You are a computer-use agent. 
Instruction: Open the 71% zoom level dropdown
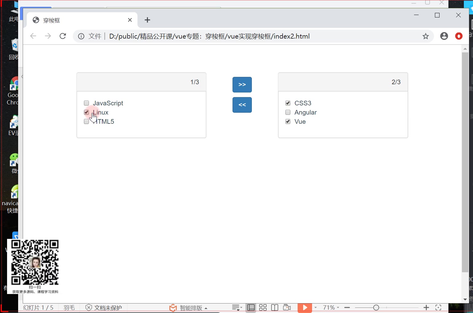331,307
